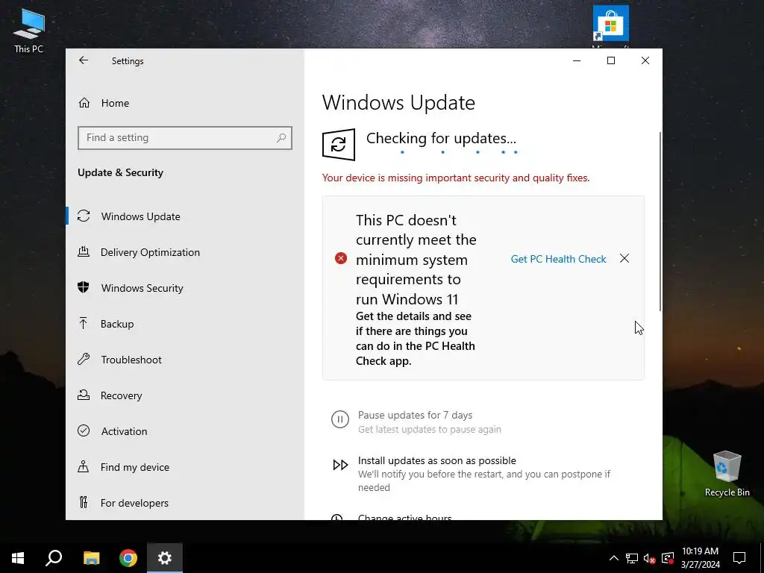764x573 pixels.
Task: Maximize the Settings window
Action: tap(611, 60)
